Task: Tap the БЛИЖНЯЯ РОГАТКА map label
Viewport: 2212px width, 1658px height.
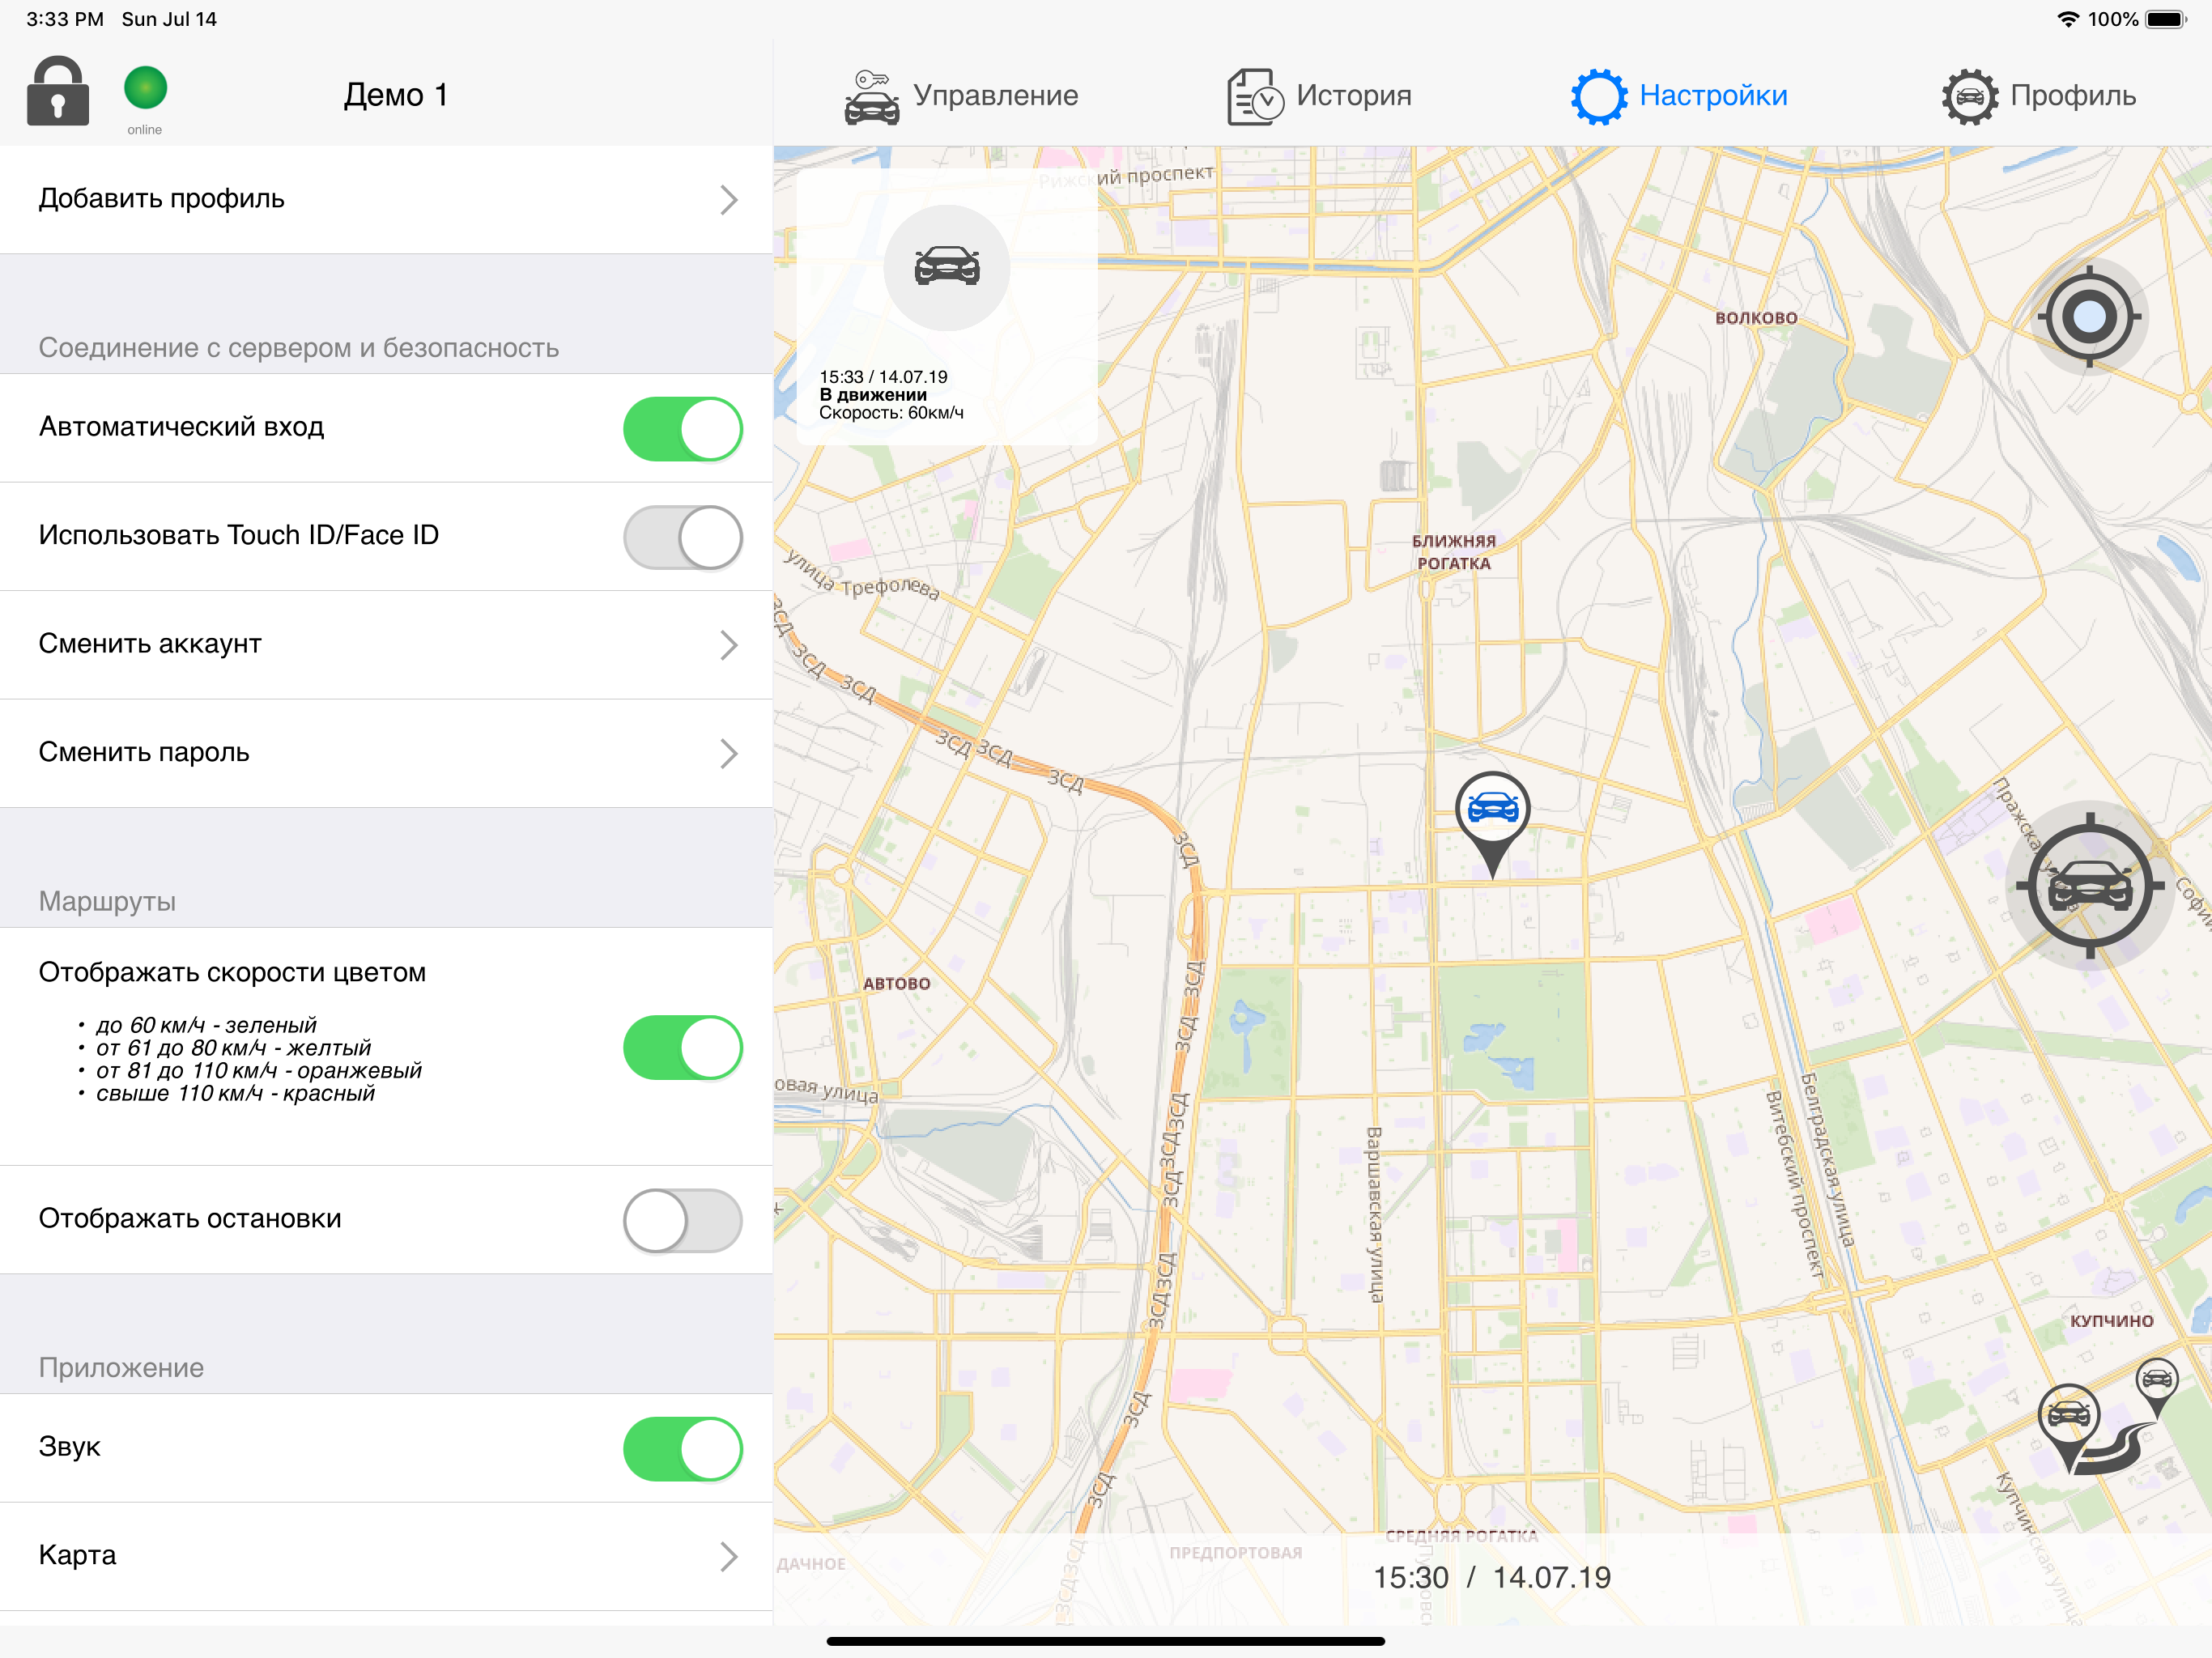Action: pyautogui.click(x=1454, y=552)
